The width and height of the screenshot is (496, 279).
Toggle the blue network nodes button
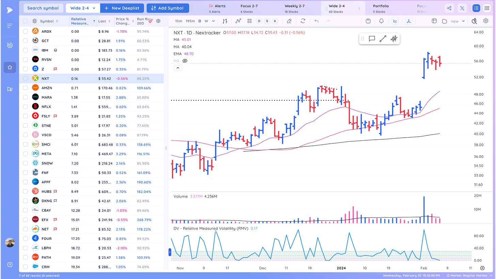click(408, 21)
